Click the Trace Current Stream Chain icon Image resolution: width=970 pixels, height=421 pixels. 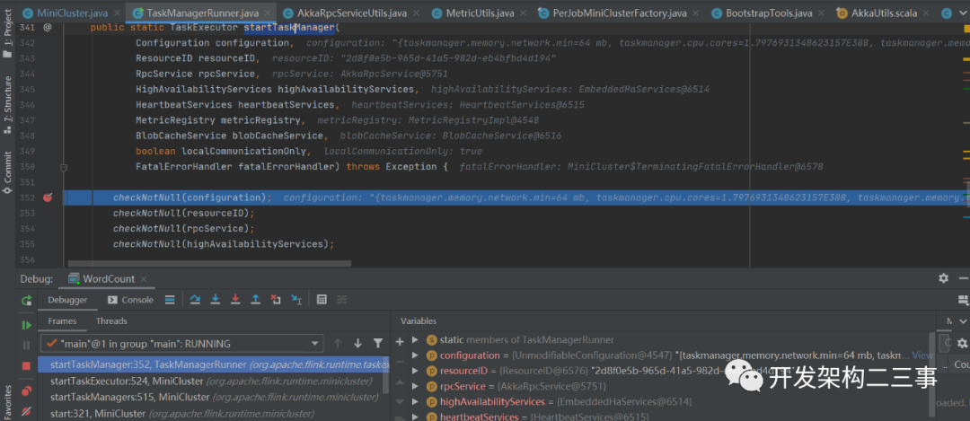[x=341, y=300]
